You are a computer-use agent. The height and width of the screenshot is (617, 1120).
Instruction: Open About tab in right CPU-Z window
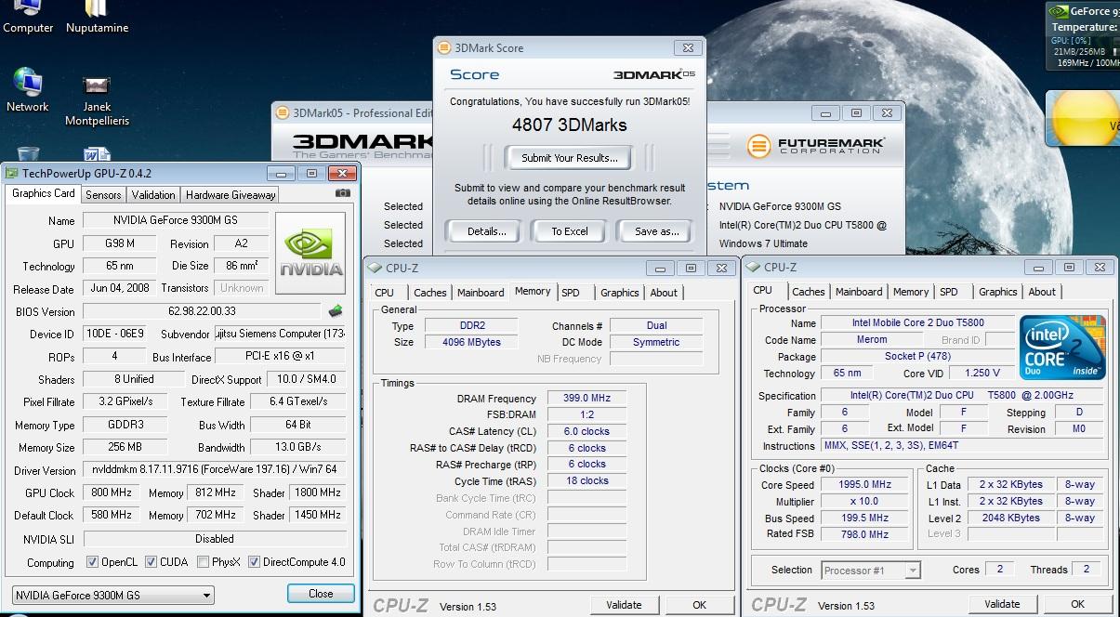click(1042, 292)
